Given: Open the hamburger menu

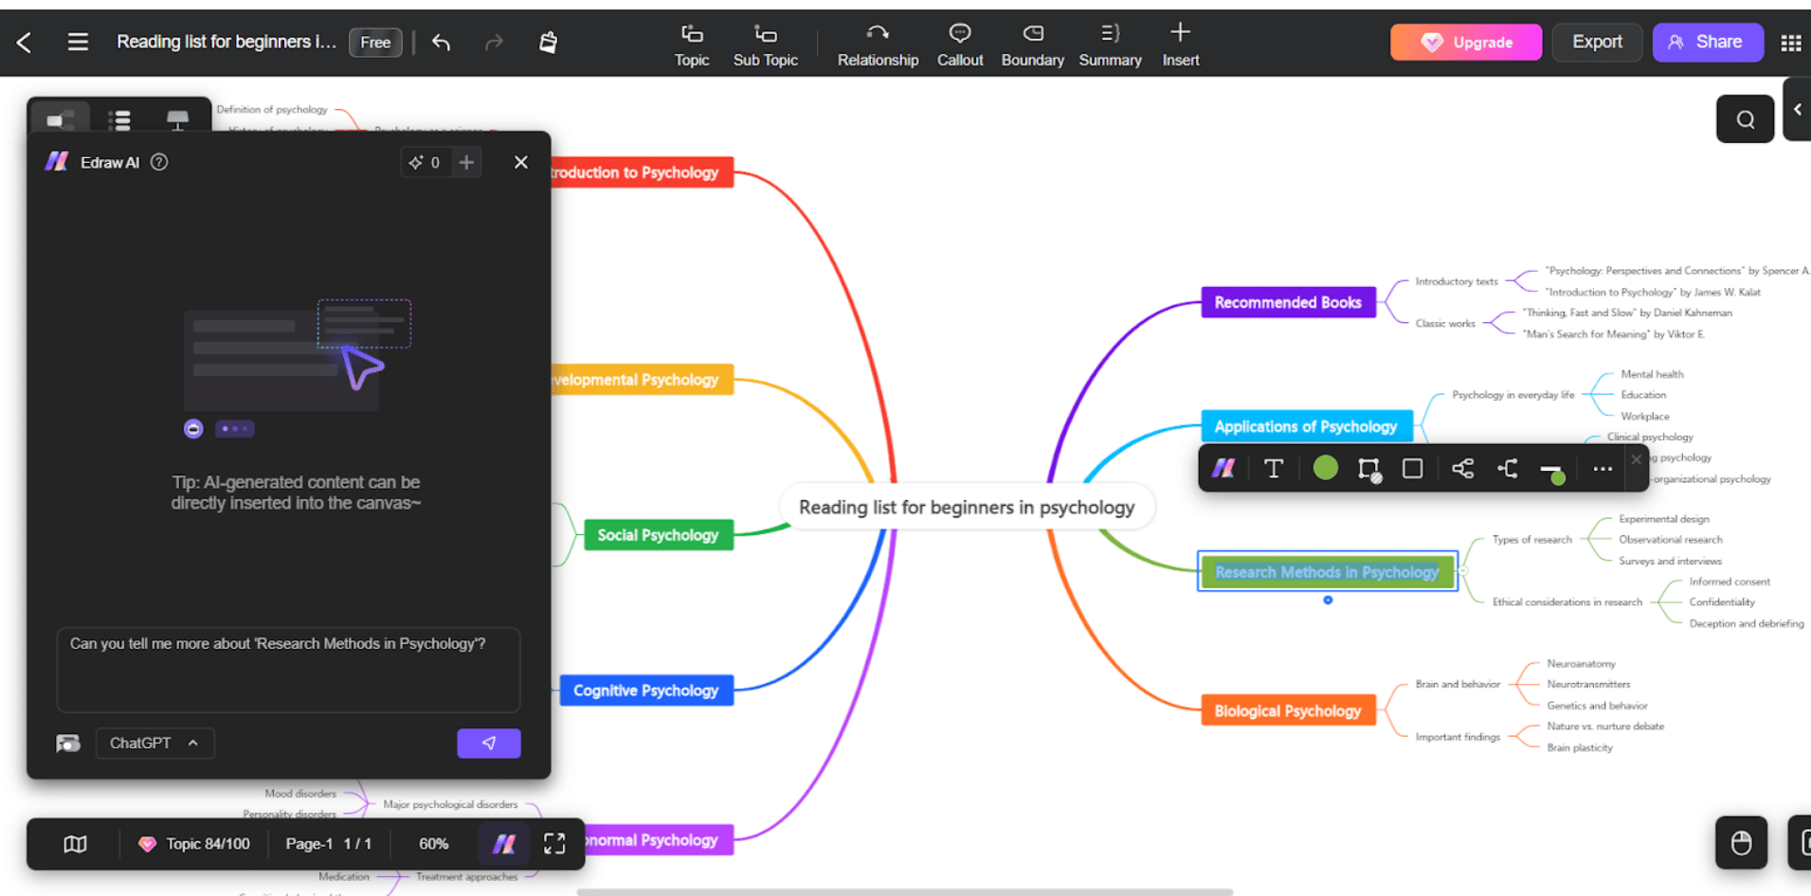Looking at the screenshot, I should pyautogui.click(x=78, y=42).
